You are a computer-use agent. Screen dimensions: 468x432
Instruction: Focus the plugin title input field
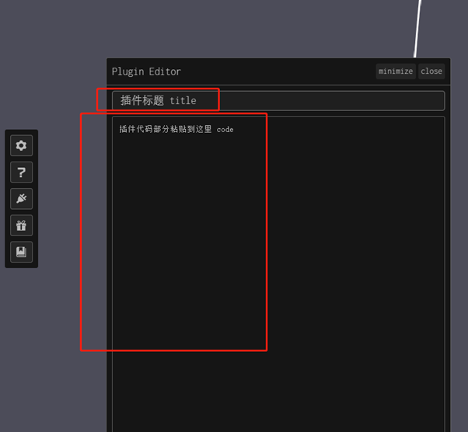click(x=278, y=101)
